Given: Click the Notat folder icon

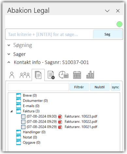Looking at the screenshot, I should tap(19, 137).
